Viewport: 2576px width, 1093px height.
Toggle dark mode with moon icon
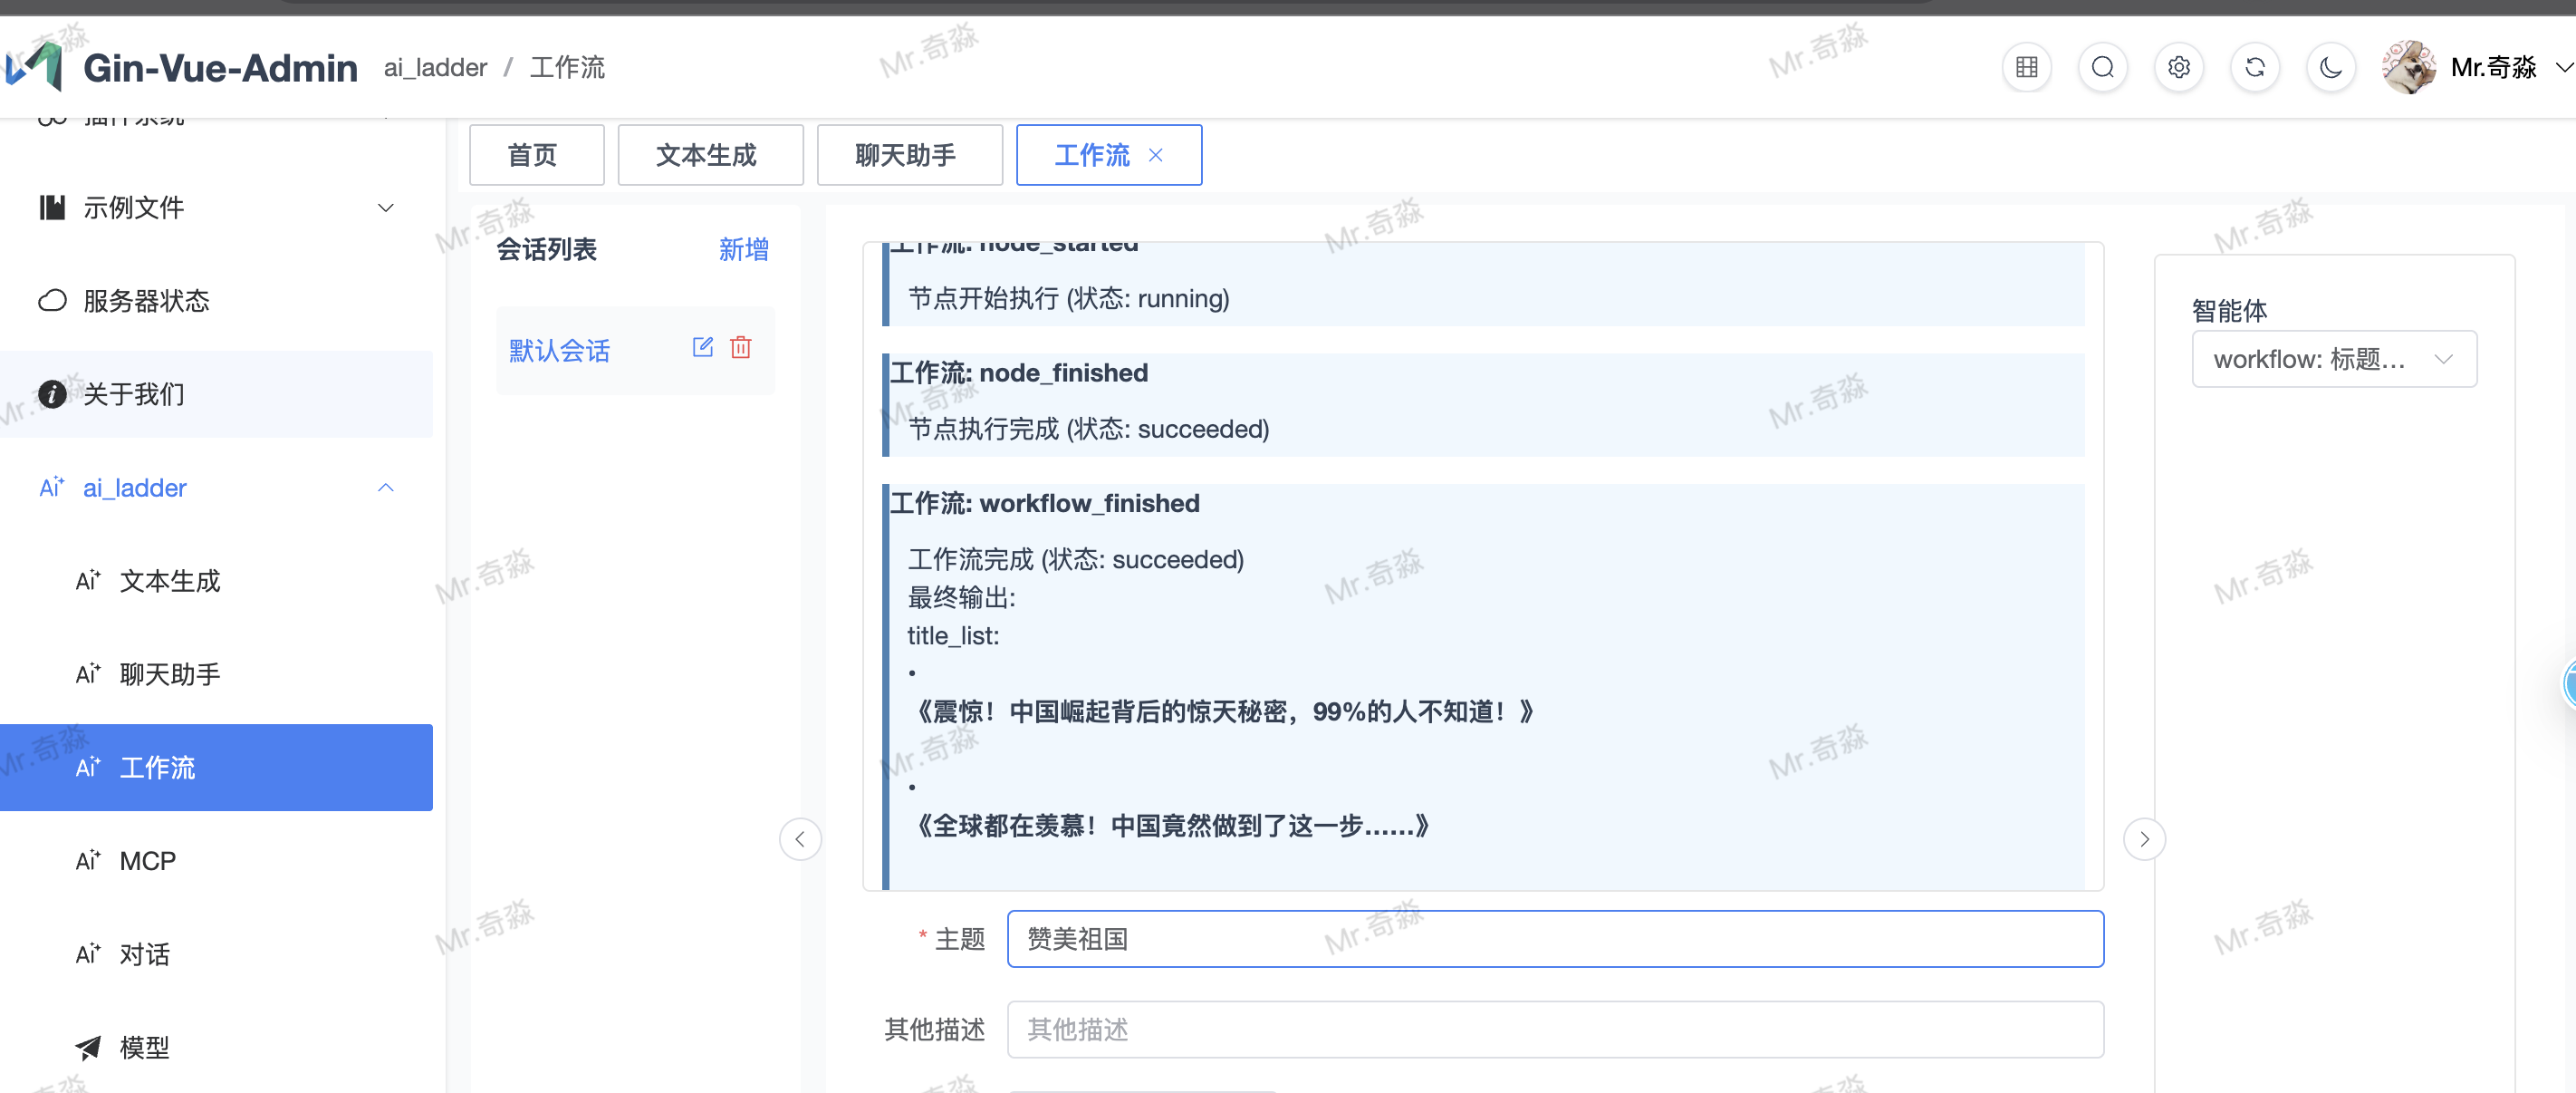pos(2330,67)
